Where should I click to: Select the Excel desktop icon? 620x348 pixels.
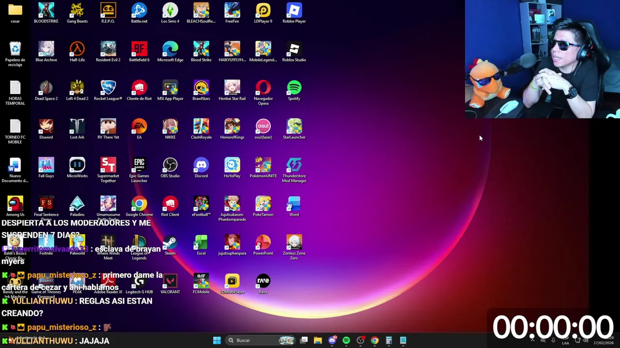[x=201, y=245]
